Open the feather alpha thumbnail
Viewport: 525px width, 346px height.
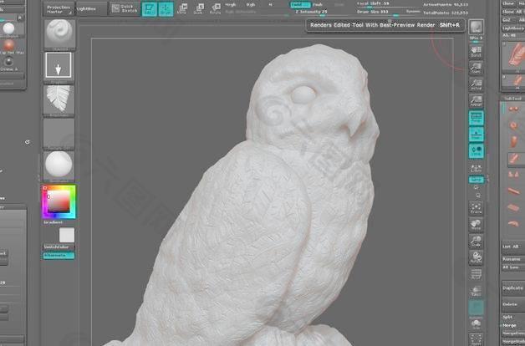point(59,102)
